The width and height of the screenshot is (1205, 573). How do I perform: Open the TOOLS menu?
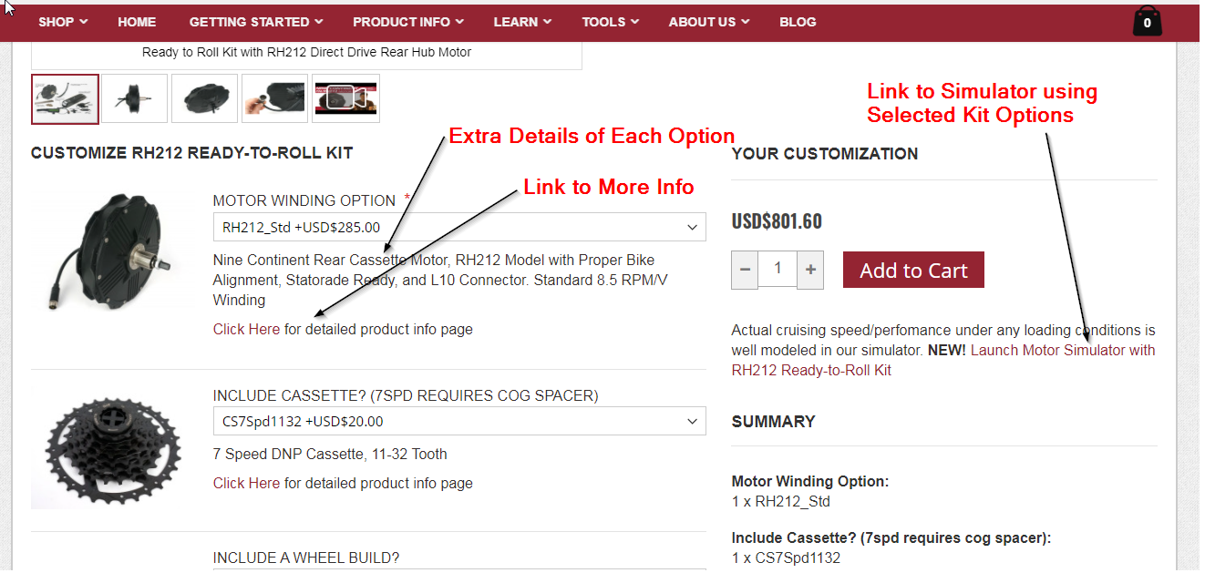(610, 22)
